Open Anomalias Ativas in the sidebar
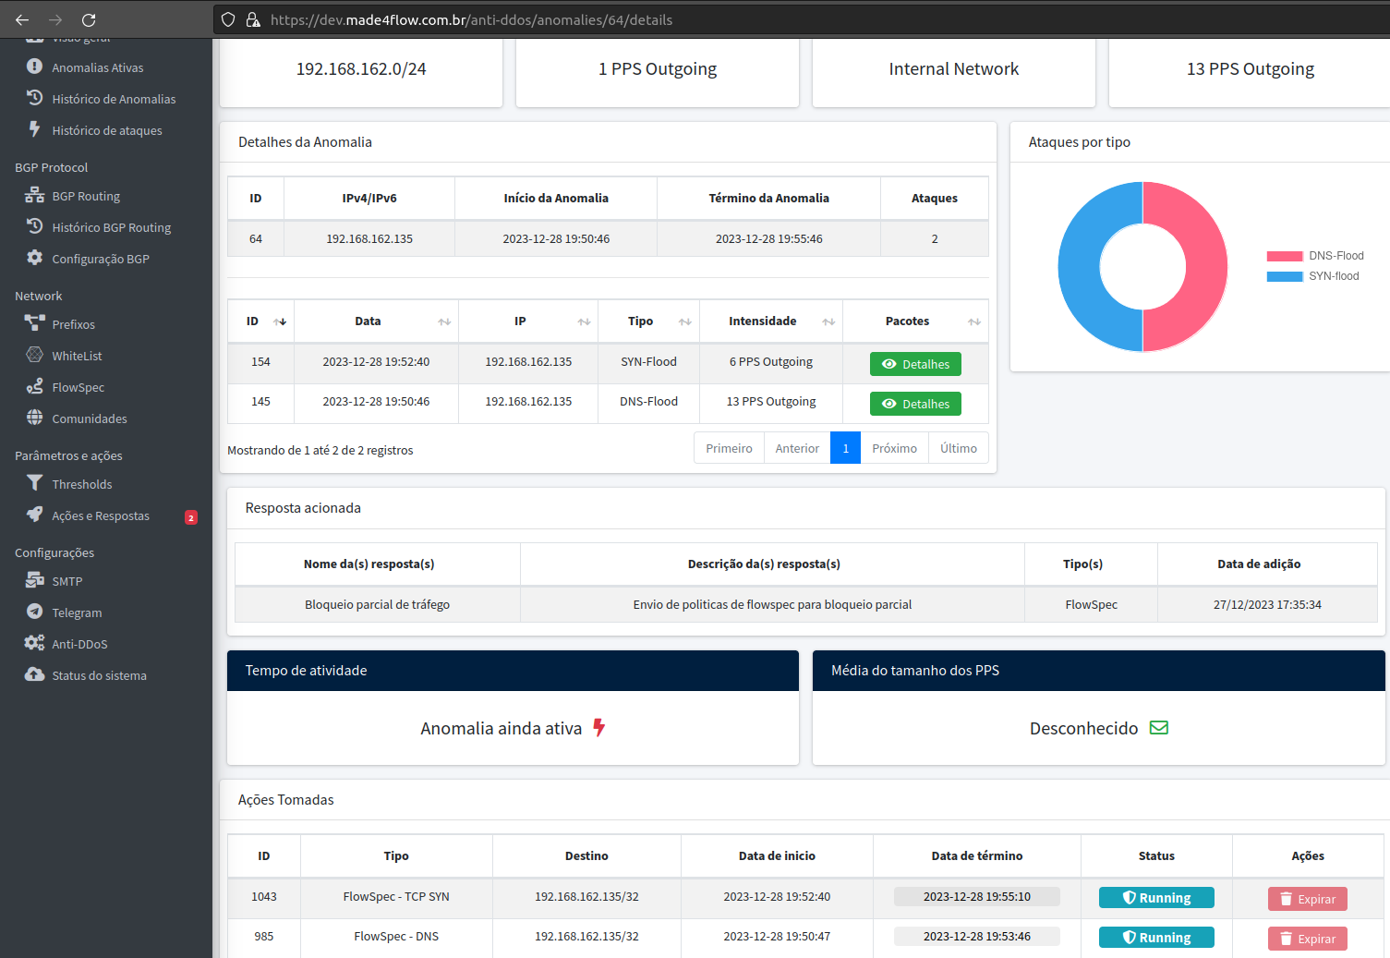The height and width of the screenshot is (958, 1390). pos(97,67)
